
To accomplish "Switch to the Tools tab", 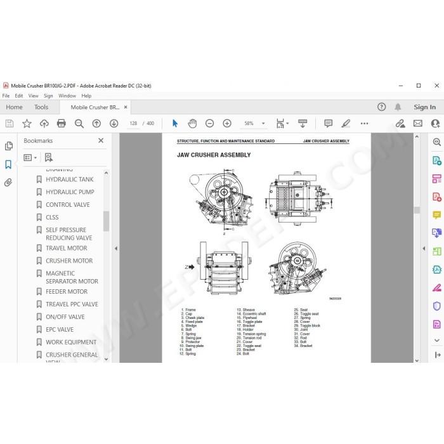I will point(41,107).
